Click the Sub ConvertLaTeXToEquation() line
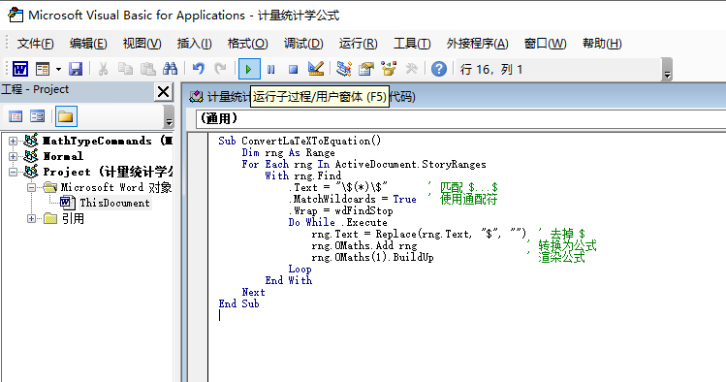The width and height of the screenshot is (726, 382). (300, 141)
